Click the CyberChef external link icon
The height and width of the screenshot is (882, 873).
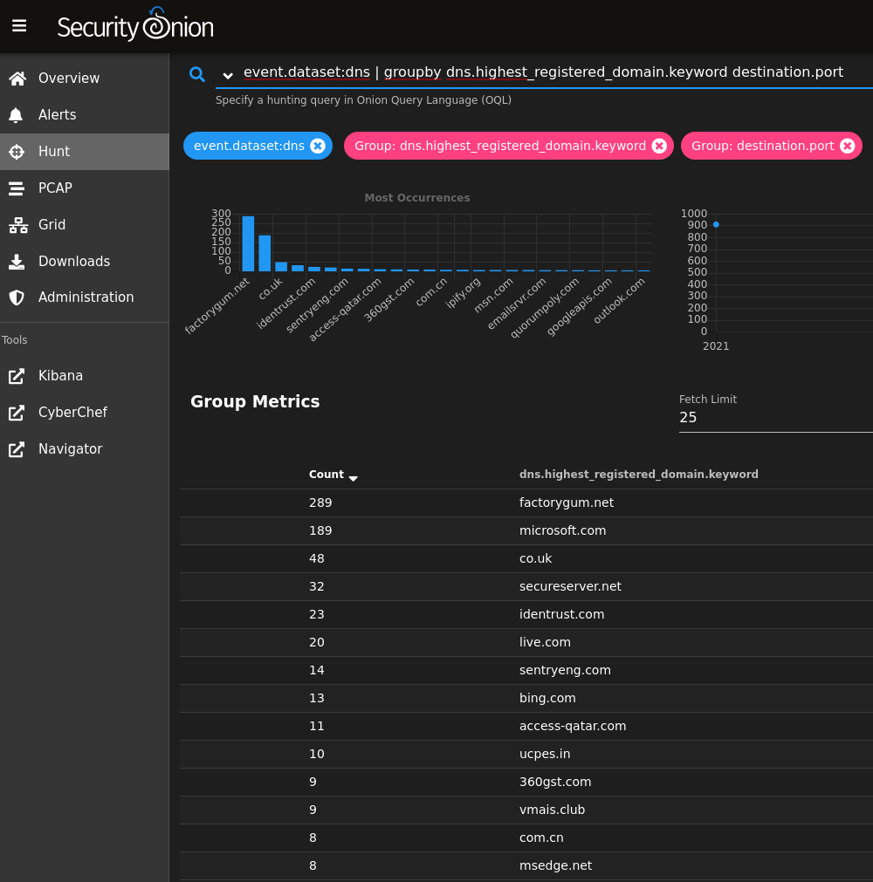(17, 413)
